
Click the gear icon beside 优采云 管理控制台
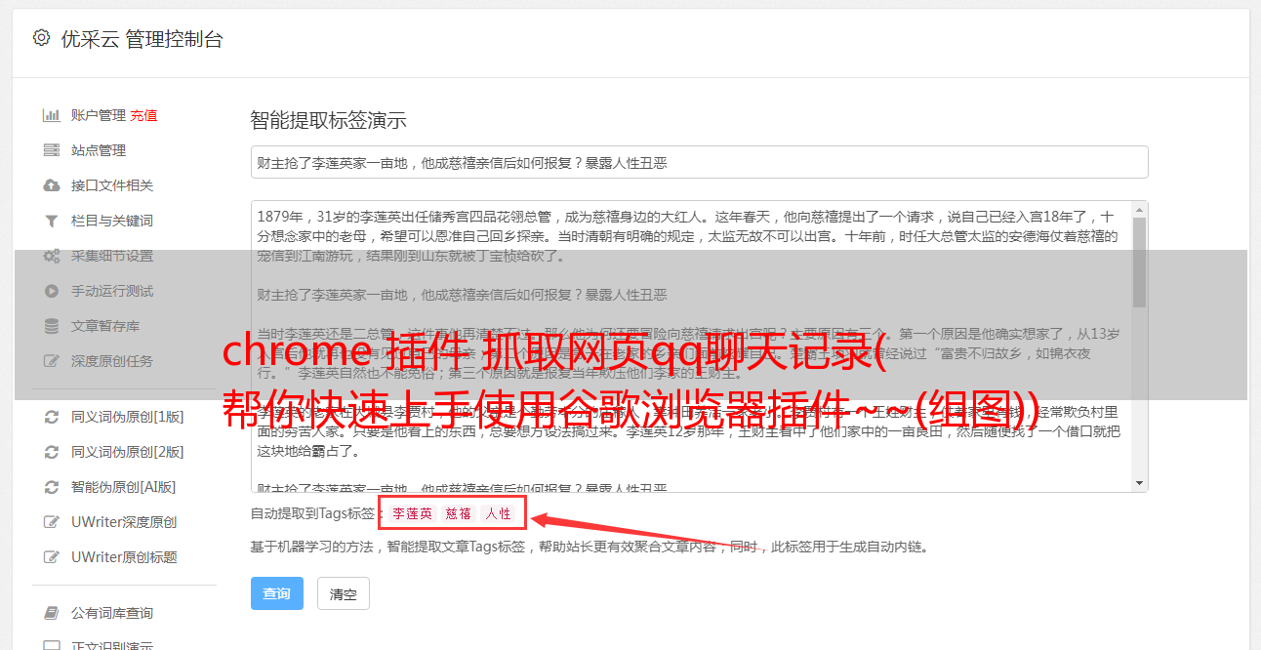click(41, 38)
